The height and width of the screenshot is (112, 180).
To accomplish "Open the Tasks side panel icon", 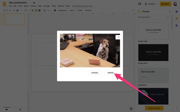I will (177, 26).
